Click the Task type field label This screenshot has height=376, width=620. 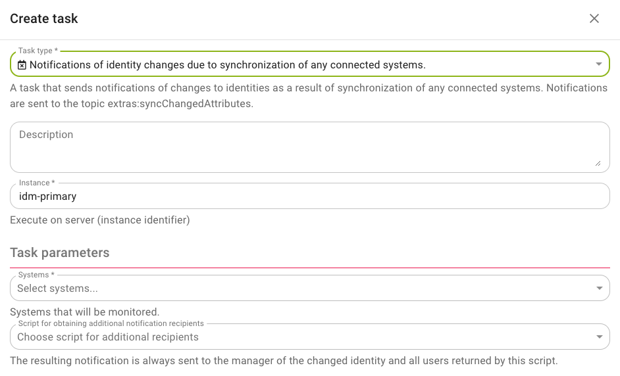point(38,51)
